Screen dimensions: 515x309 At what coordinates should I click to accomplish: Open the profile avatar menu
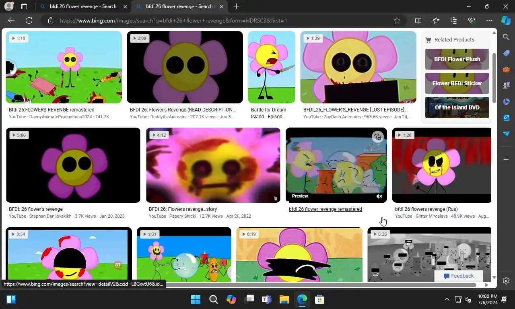click(9, 6)
